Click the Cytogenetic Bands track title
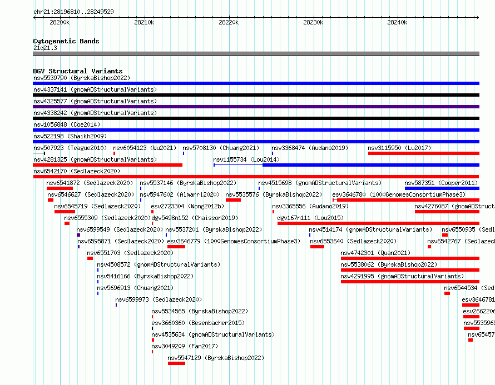 pos(66,41)
